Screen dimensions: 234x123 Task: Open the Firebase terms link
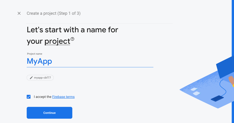click(x=64, y=97)
